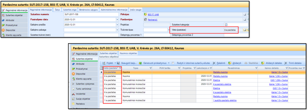Switch to the Nuomos objektas tab
The image size is (308, 111).
(x=128, y=53)
